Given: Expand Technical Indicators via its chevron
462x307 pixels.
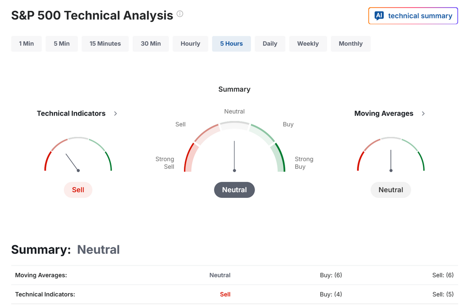Looking at the screenshot, I should click(x=115, y=113).
